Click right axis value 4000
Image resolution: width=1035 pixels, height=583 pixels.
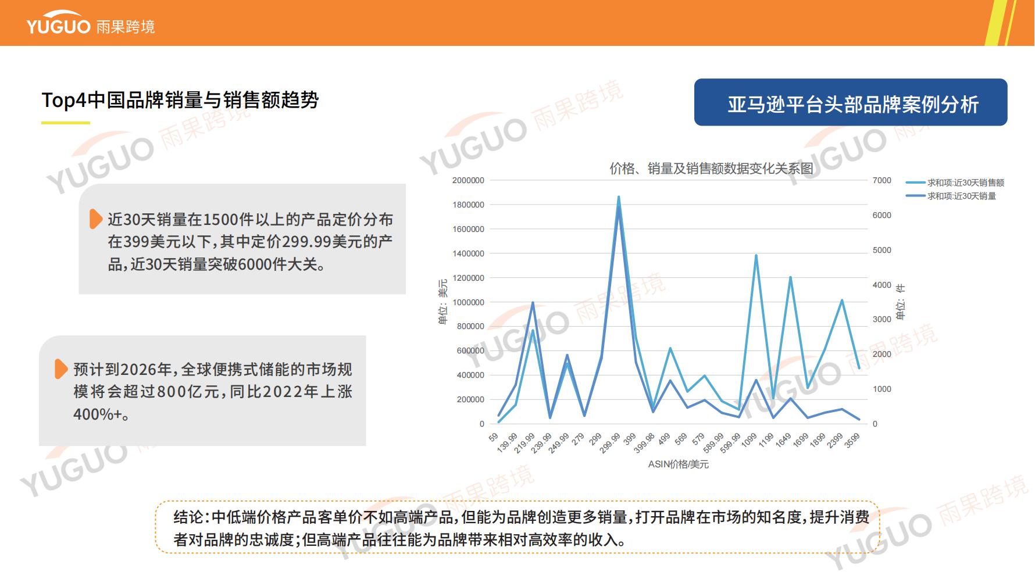point(881,285)
